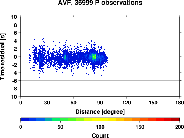This screenshot has width=184, height=138.
Task: Click the colorbar tick label '50'
Action: click(x=60, y=127)
